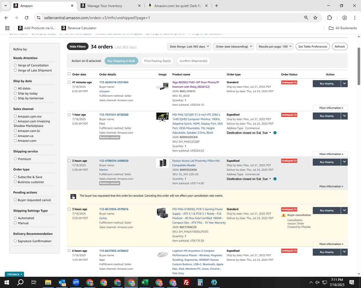Open the notification center icon
The image size is (361, 288).
(352, 282)
